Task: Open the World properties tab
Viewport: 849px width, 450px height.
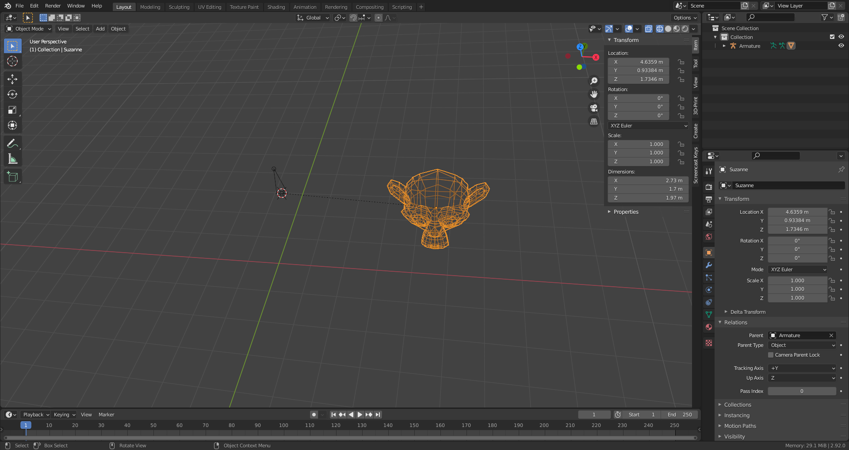Action: coord(709,237)
